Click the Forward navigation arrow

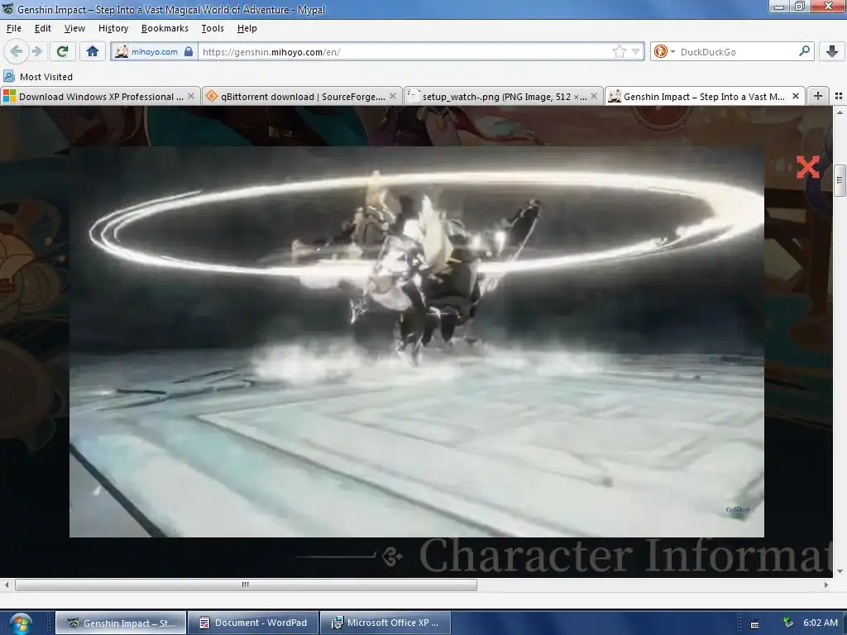(37, 51)
